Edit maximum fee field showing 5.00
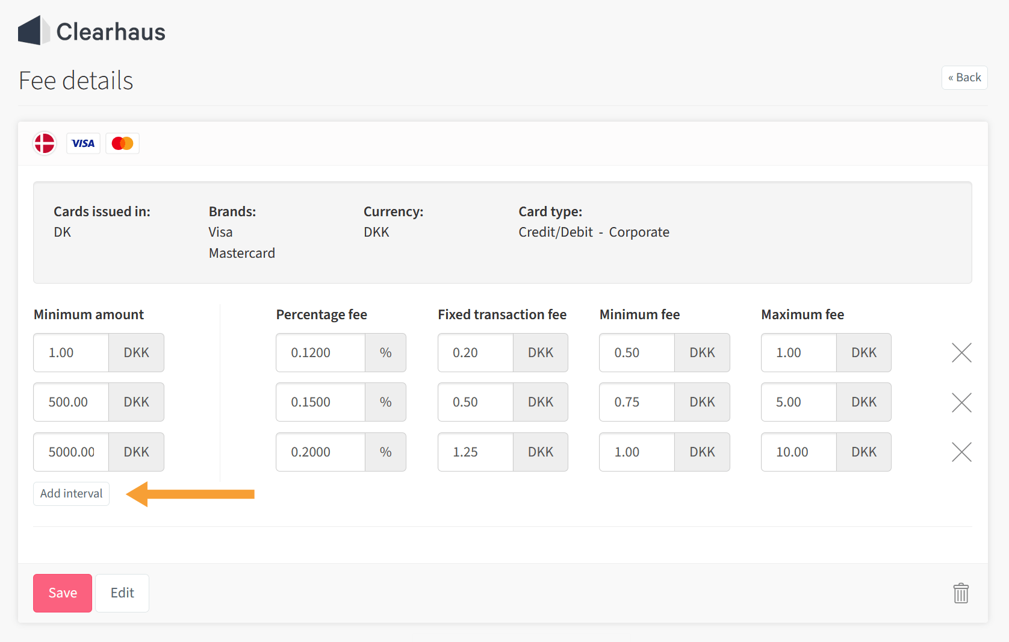1009x642 pixels. click(x=799, y=402)
